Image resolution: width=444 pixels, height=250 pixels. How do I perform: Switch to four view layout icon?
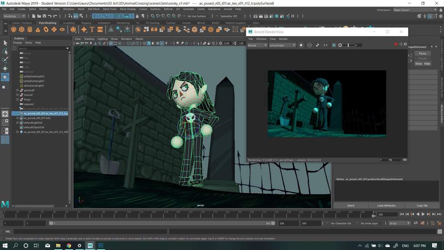pos(5,122)
